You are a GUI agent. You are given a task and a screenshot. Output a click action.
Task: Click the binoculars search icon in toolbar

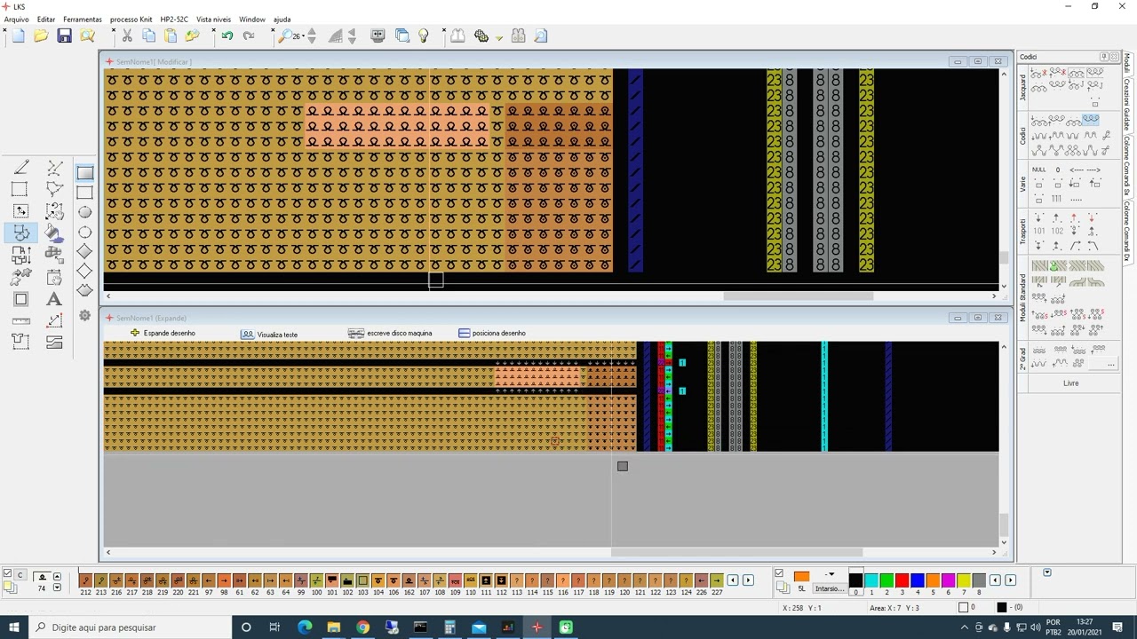point(518,35)
